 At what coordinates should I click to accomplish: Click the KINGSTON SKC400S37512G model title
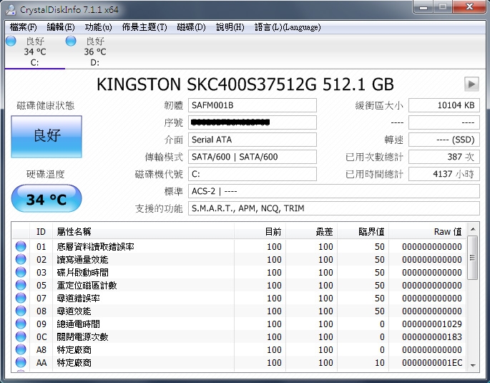245,84
